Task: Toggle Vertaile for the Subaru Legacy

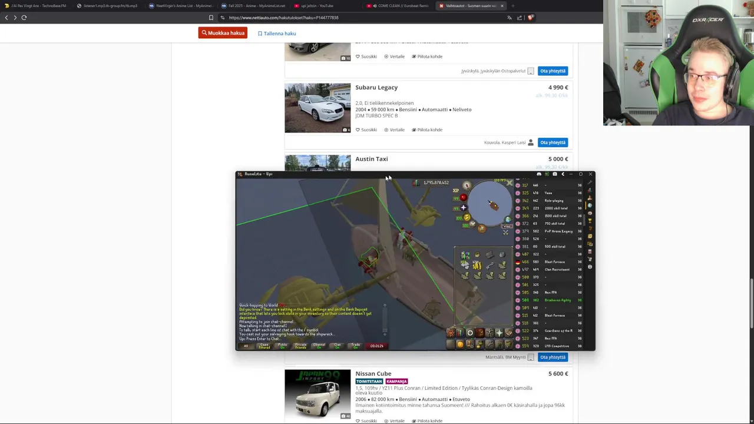Action: (x=395, y=130)
